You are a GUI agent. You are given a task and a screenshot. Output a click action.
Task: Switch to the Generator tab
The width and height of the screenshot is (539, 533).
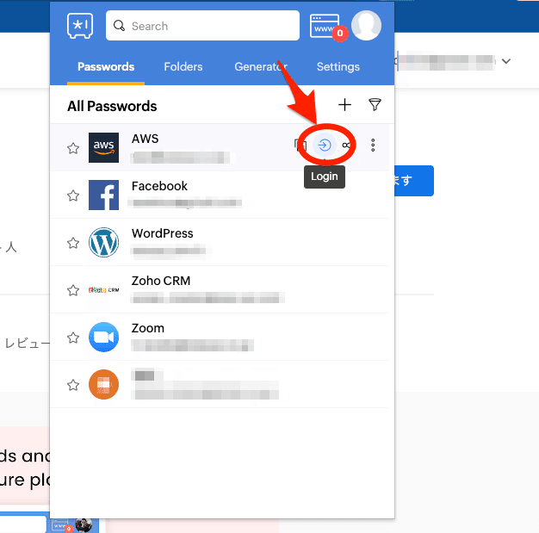coord(261,66)
